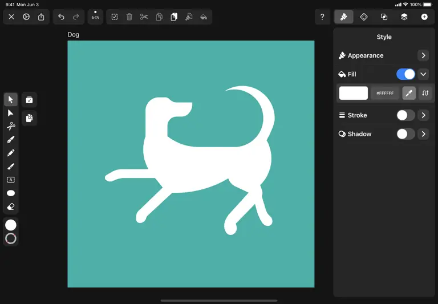The width and height of the screenshot is (438, 304).
Task: Switch to the Style tab brush icon
Action: point(344,17)
